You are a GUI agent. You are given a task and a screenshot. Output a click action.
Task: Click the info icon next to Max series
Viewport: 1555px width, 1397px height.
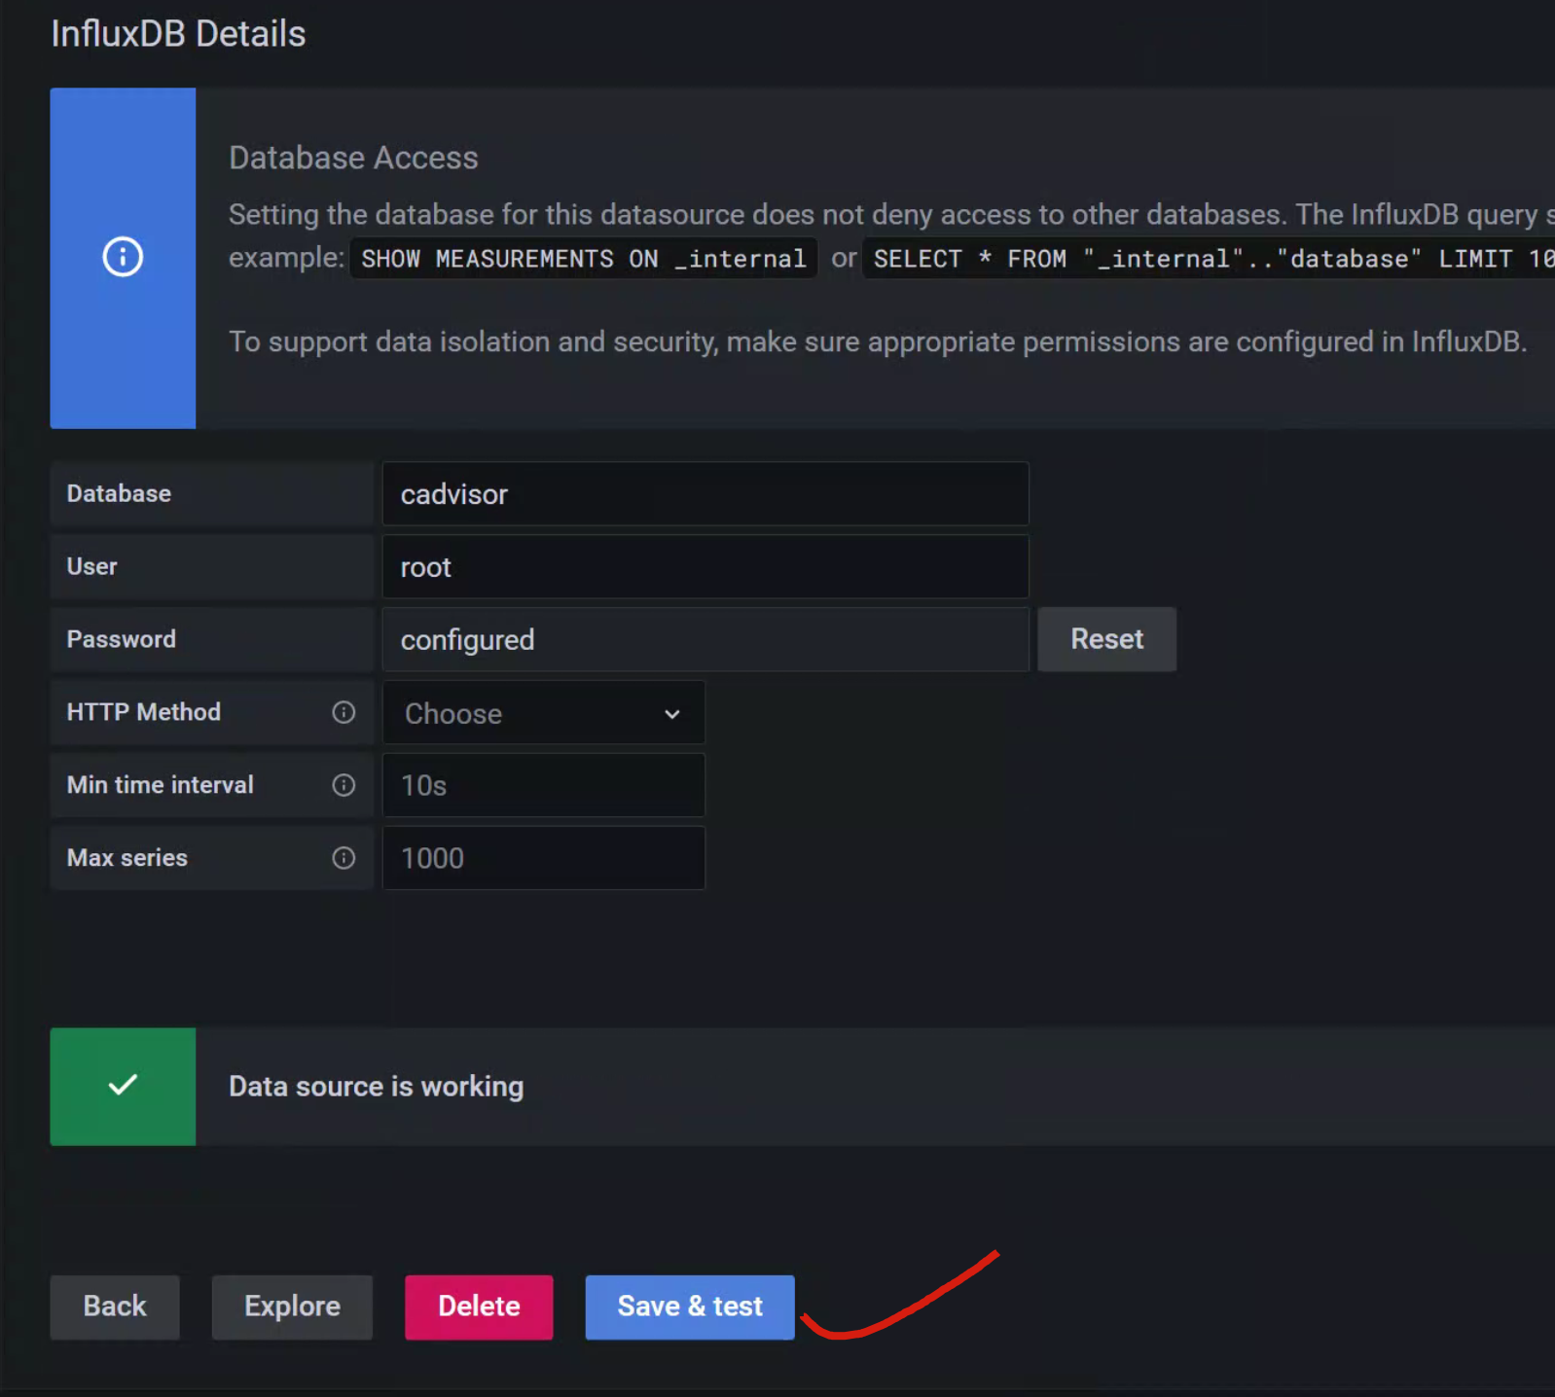pos(344,858)
